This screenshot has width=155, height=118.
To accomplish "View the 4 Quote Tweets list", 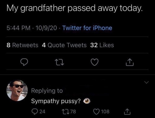I will [64, 45].
